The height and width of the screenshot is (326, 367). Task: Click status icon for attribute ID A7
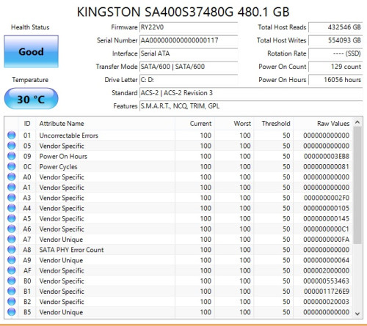12,239
